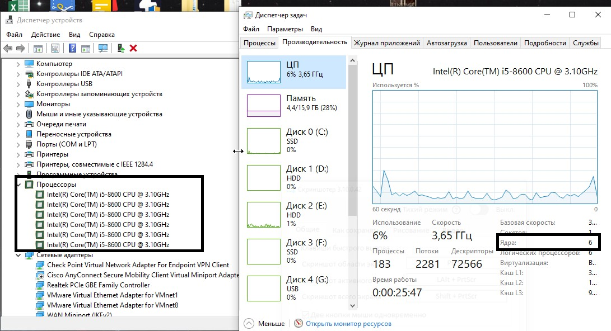Switch to the Пользователи tab

(x=495, y=43)
